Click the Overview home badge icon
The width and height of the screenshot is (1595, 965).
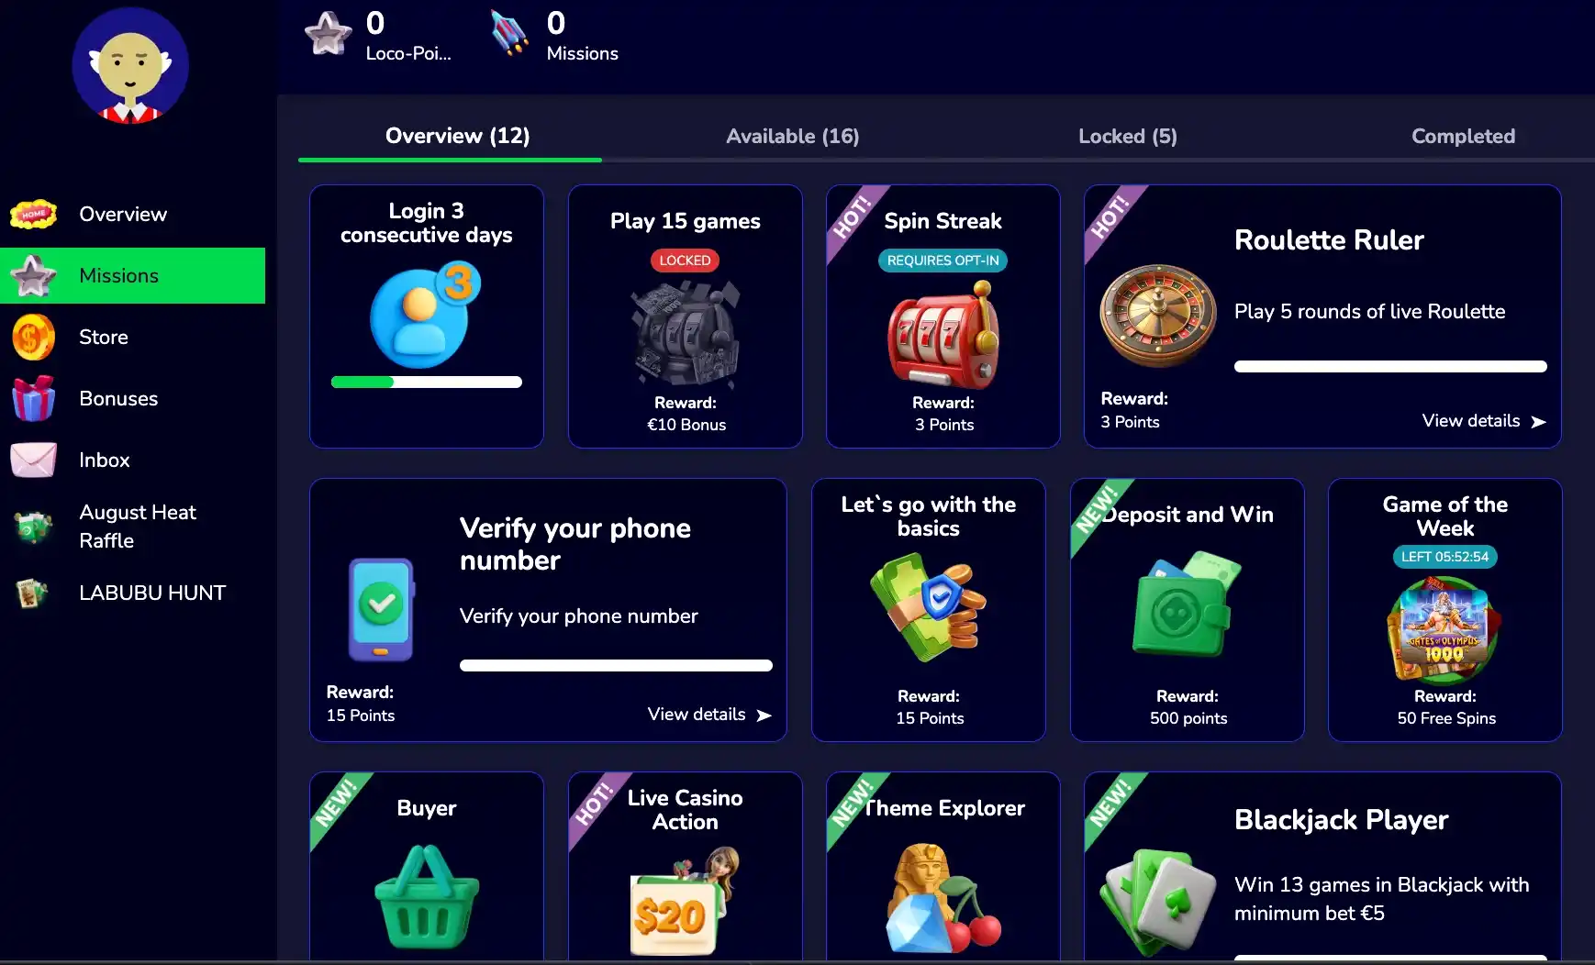(34, 214)
